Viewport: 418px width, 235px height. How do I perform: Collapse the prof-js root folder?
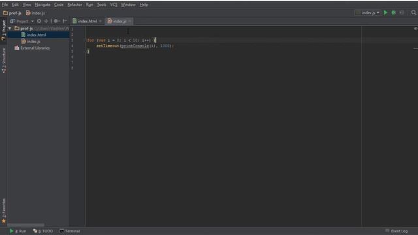pyautogui.click(x=10, y=28)
